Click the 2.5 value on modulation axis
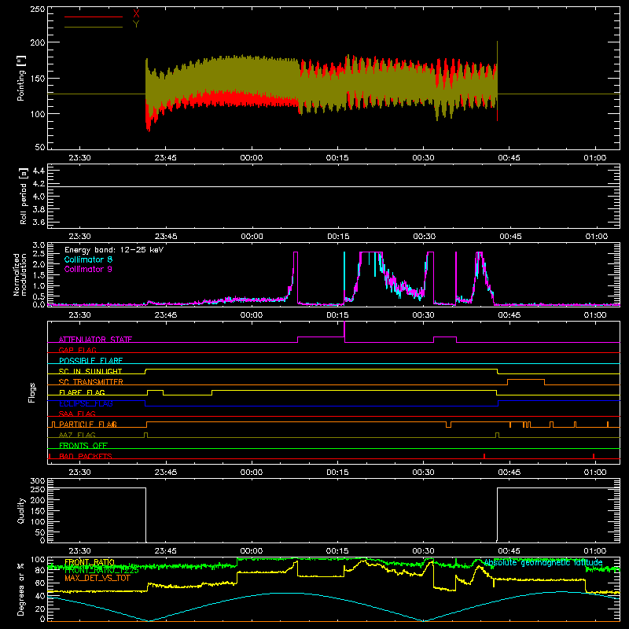The image size is (629, 629). tap(39, 254)
